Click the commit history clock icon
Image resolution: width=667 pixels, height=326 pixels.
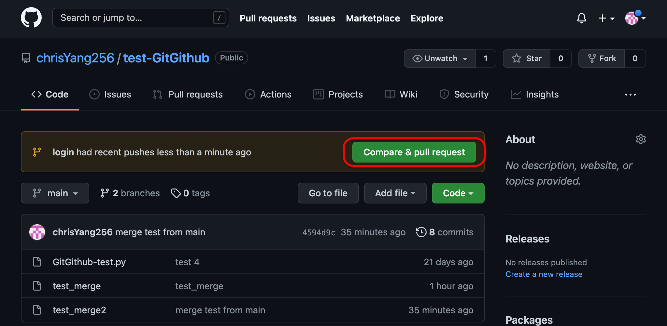[421, 232]
